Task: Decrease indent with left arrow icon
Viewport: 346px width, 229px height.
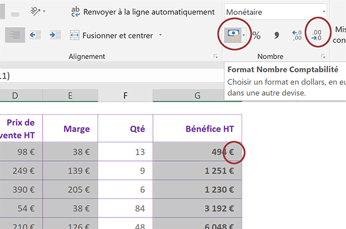Action: tap(35, 35)
